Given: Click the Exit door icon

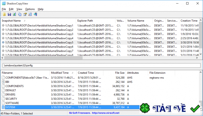Looking at the screenshot, I should click(35, 14).
